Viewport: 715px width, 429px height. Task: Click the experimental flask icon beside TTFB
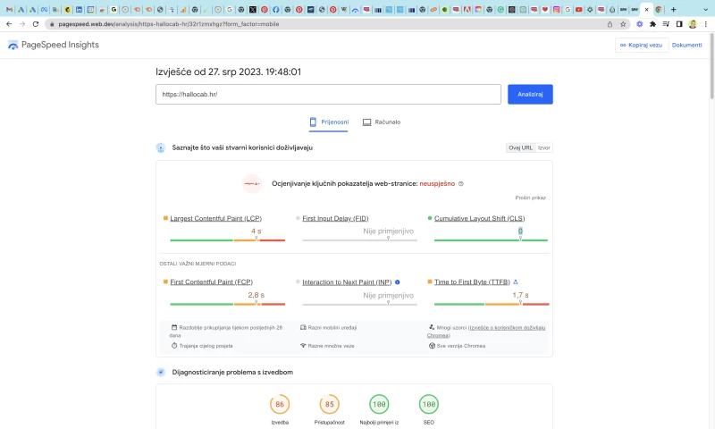tap(516, 282)
